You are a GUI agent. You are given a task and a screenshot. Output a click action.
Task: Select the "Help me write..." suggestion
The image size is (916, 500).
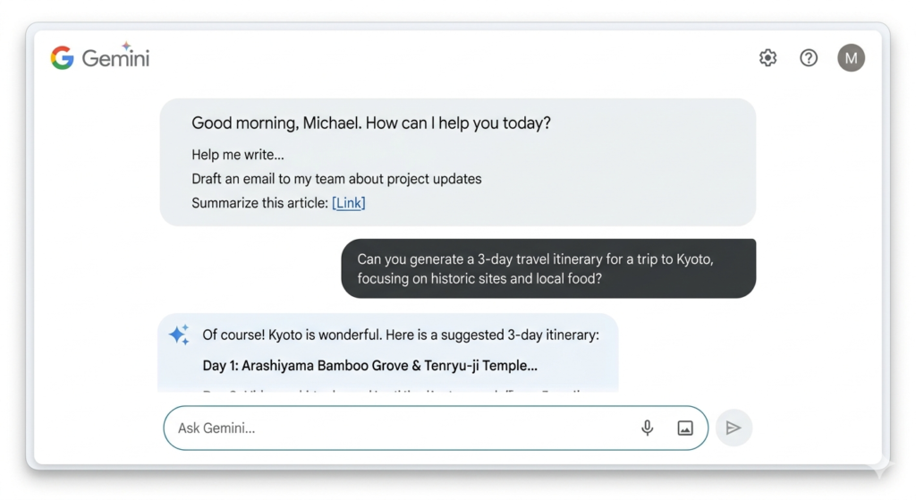238,155
